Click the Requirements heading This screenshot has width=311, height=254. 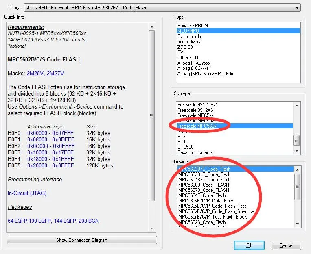tap(26, 27)
